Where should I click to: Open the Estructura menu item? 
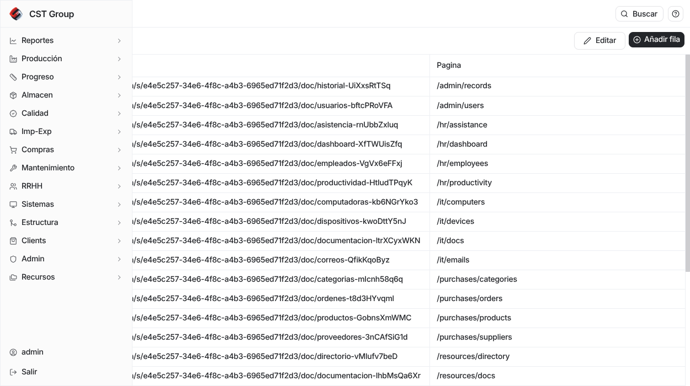40,223
